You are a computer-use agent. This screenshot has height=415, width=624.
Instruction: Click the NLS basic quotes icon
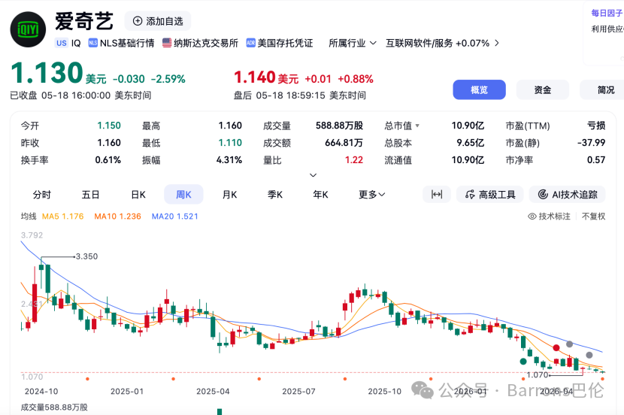[92, 43]
